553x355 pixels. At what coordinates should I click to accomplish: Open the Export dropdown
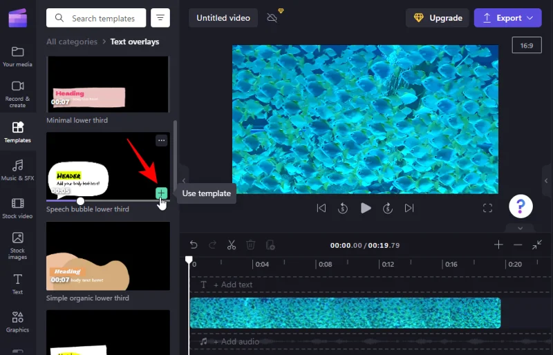click(508, 18)
